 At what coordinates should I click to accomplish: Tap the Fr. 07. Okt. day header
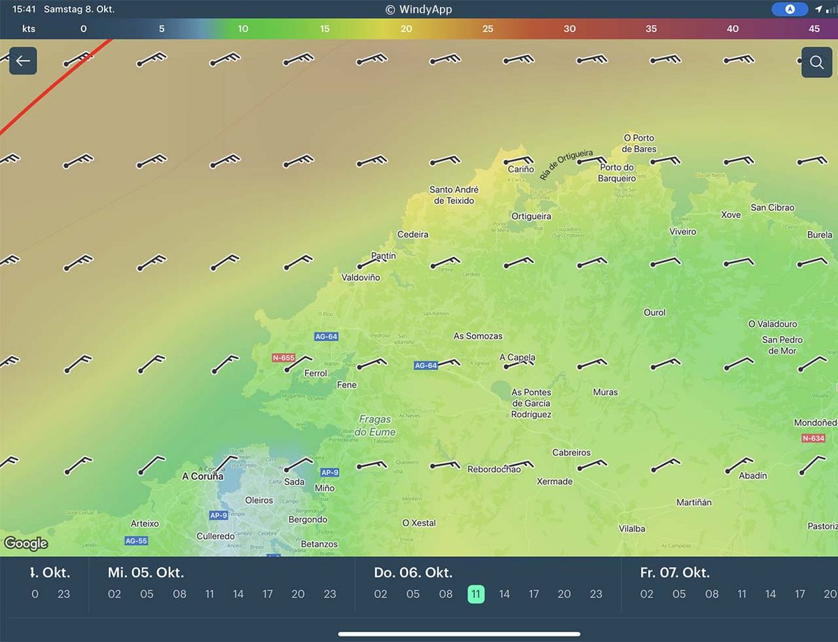[x=675, y=573]
